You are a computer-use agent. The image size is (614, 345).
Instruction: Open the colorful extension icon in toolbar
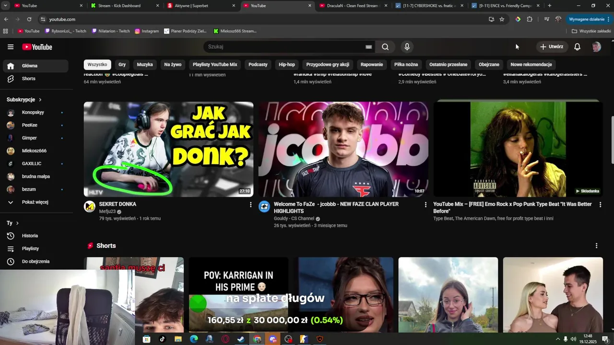[518, 19]
